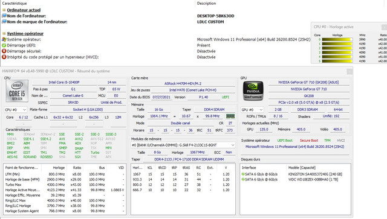387x219 pixels.
Task: Click the green UEFI label beside BIOS version
Action: click(x=225, y=97)
